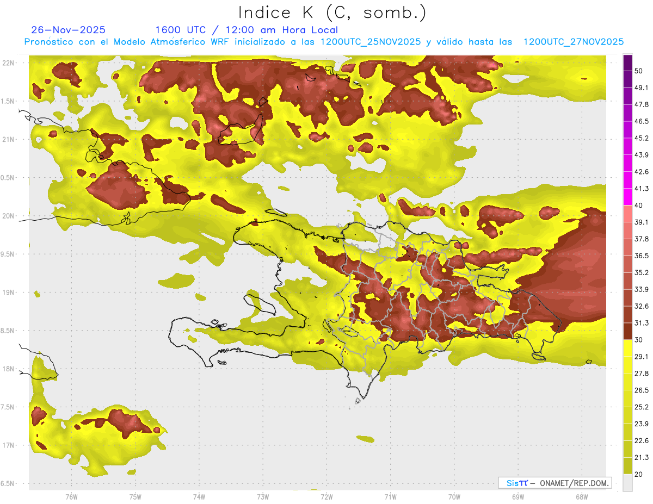Click the legend value "40"
653x504 pixels.
pyautogui.click(x=639, y=206)
